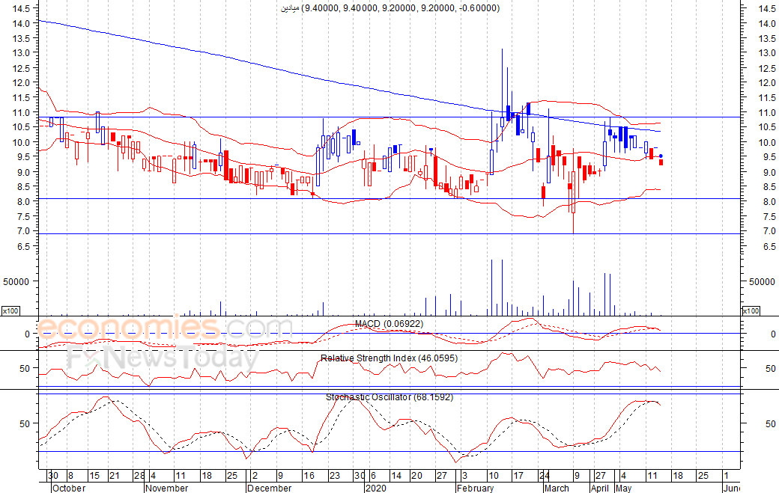Click the MACD panel 0 label on right axis
The height and width of the screenshot is (493, 779).
(773, 334)
